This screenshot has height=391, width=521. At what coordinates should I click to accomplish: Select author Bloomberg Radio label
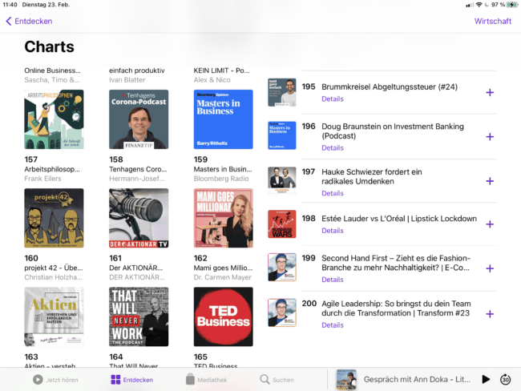pos(221,179)
